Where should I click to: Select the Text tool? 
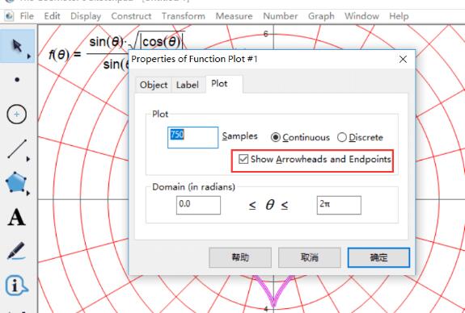16,218
